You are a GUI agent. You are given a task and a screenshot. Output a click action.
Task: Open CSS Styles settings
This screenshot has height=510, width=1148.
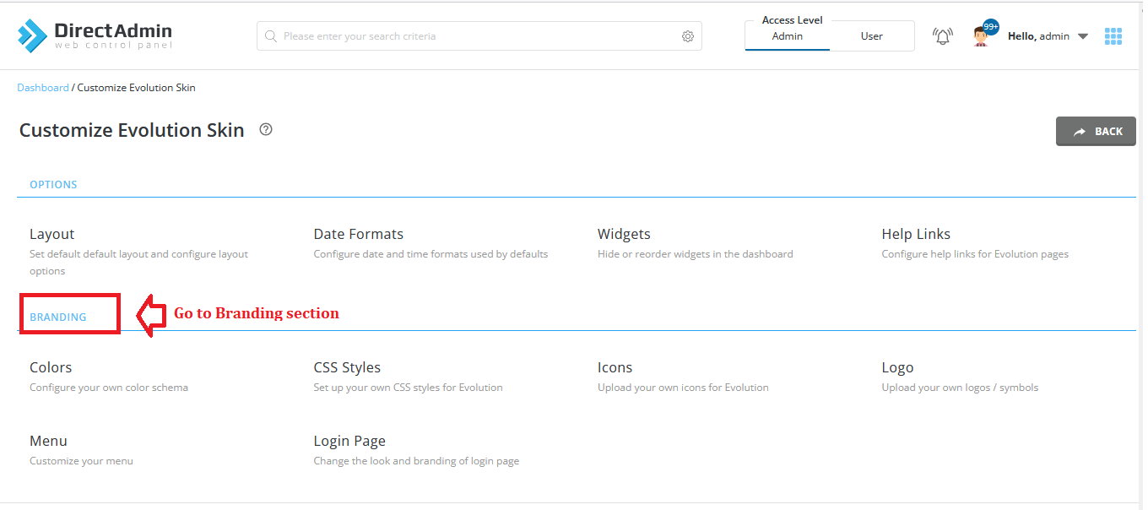(347, 367)
